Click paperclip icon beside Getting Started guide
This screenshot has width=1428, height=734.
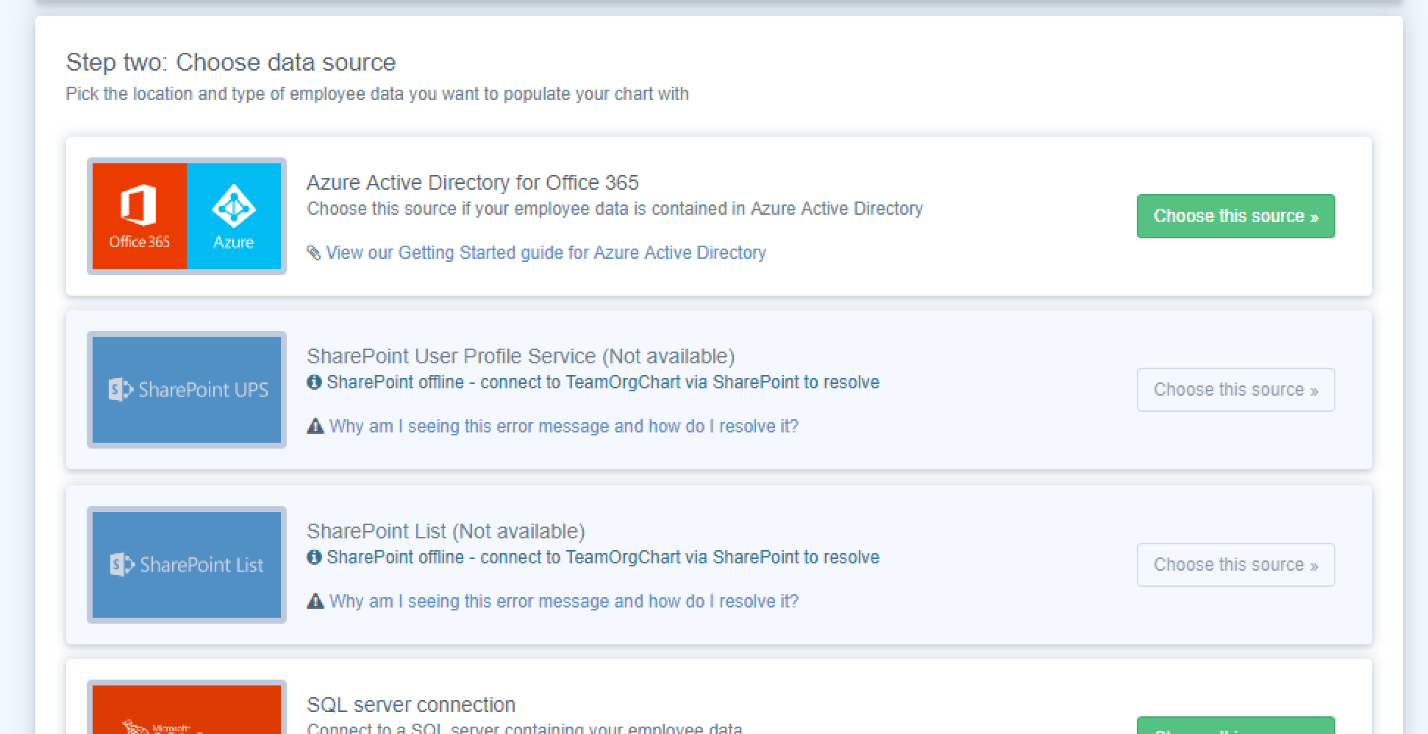tap(314, 253)
